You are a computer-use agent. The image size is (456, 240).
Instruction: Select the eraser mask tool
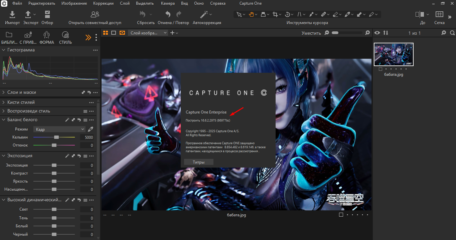(x=335, y=14)
